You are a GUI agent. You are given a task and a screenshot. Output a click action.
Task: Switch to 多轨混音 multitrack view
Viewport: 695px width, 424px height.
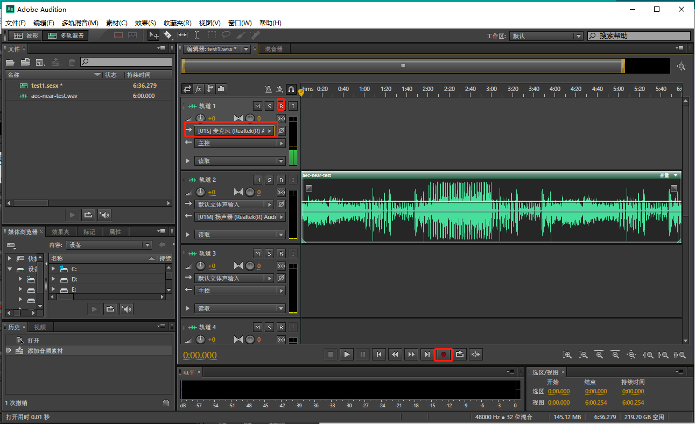click(x=66, y=36)
